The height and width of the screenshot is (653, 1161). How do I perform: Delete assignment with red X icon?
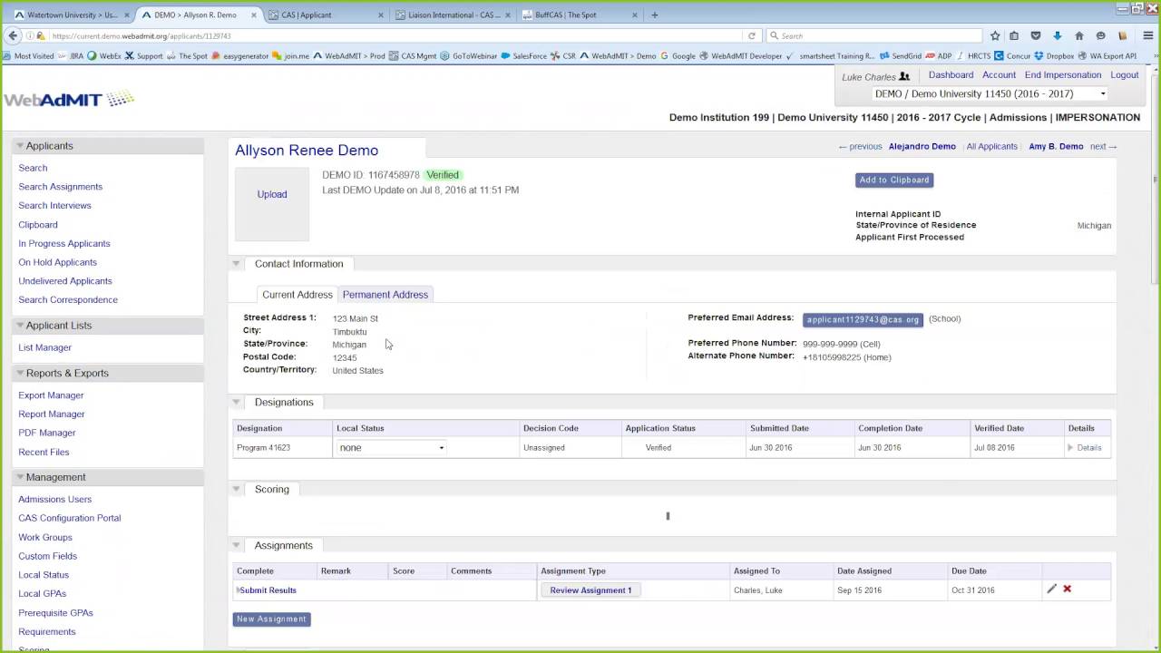1068,589
